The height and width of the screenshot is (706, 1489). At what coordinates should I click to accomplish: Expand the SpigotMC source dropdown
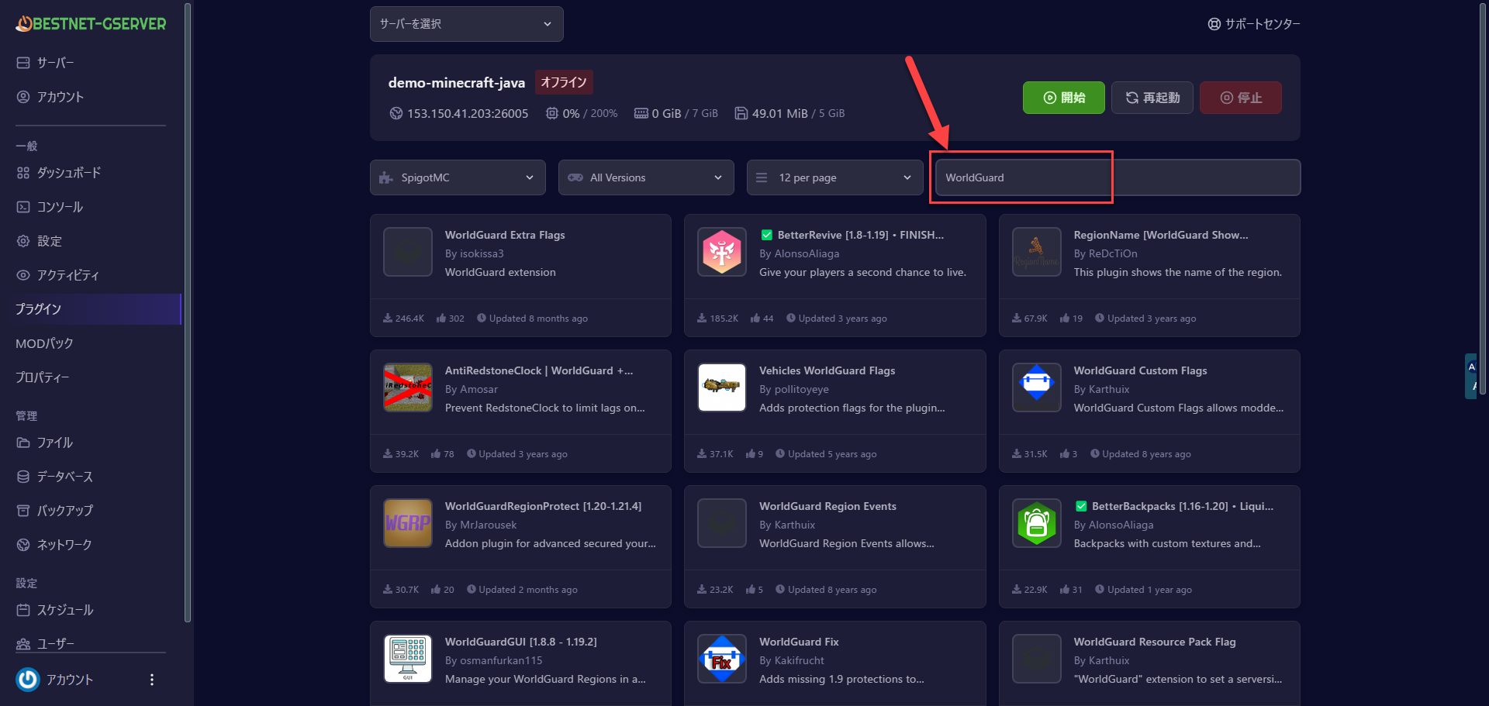coord(458,177)
